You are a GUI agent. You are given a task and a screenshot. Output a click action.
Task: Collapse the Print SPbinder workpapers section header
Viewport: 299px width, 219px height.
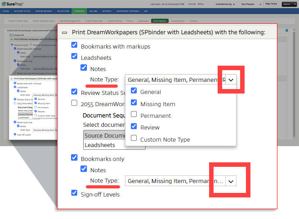(12, 39)
